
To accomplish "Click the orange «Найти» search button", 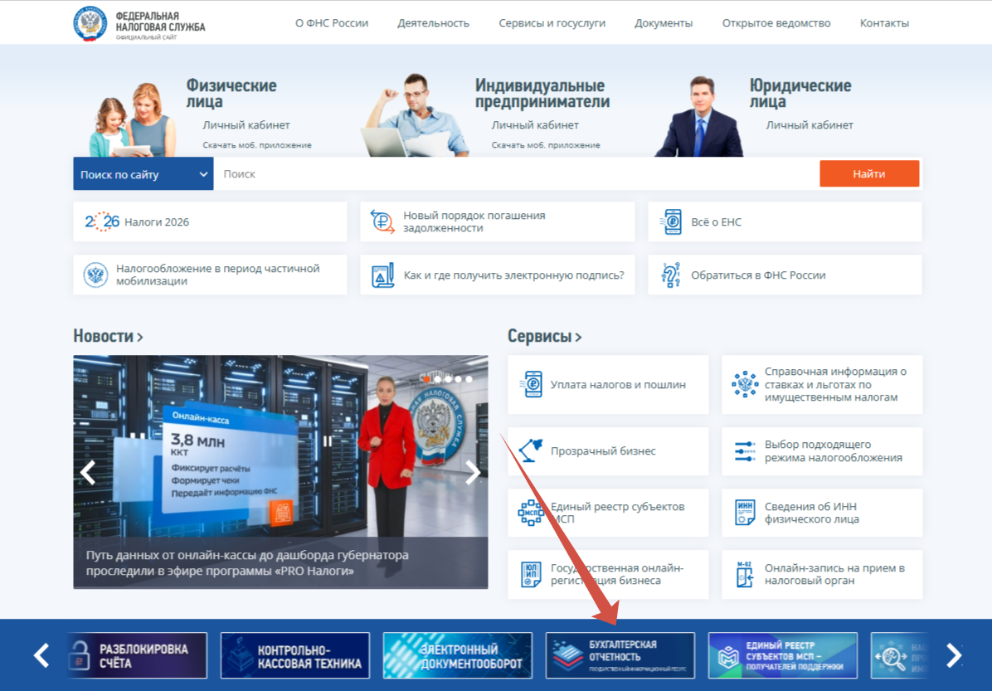I will [869, 173].
